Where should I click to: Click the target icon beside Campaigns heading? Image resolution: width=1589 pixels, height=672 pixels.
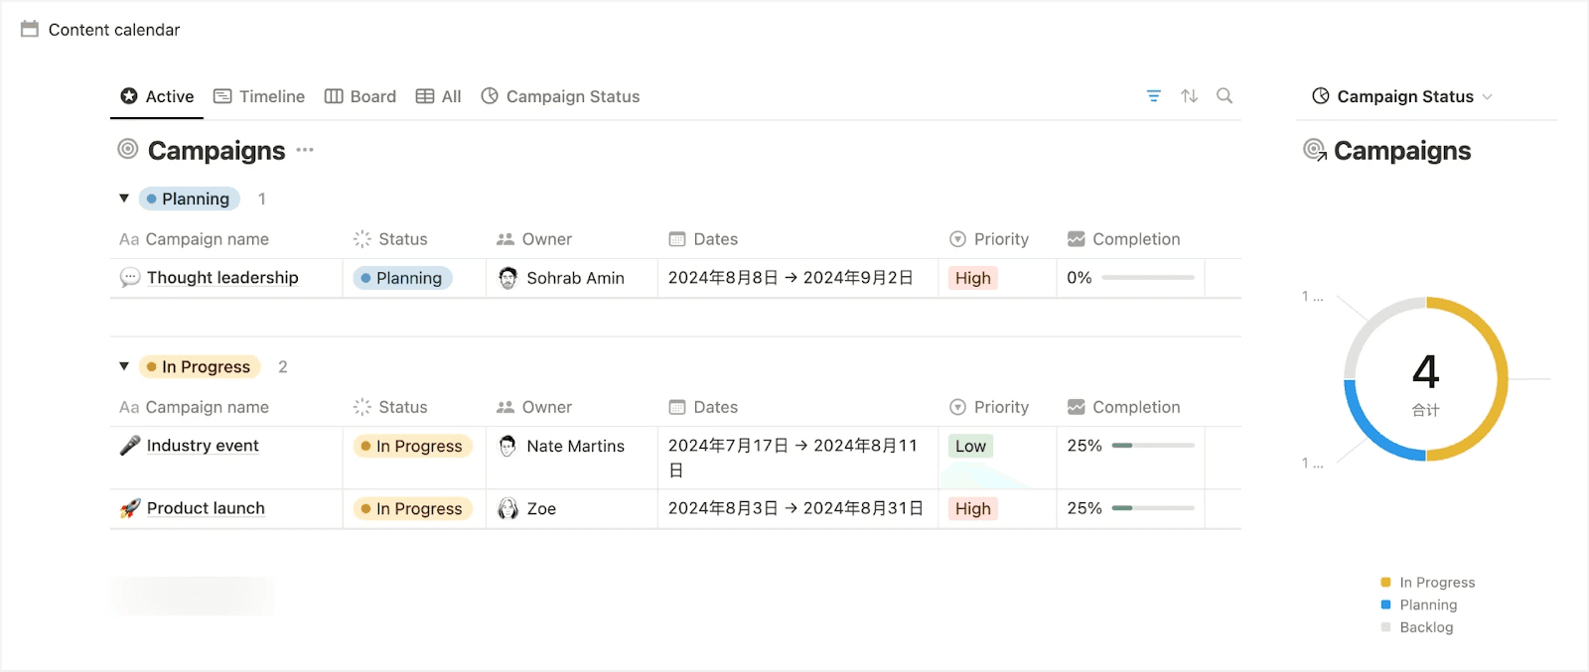pos(128,150)
